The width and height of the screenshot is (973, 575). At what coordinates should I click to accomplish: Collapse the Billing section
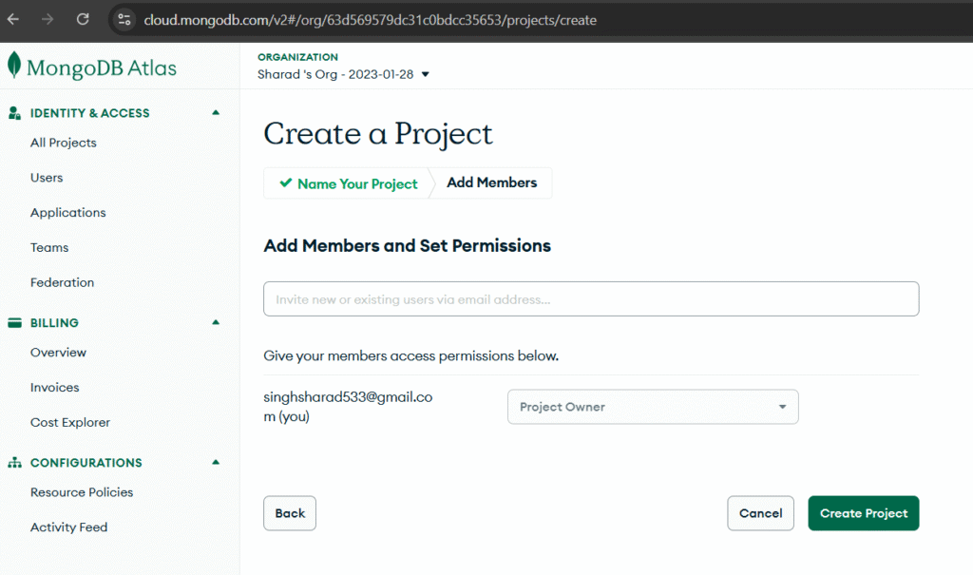pyautogui.click(x=216, y=322)
